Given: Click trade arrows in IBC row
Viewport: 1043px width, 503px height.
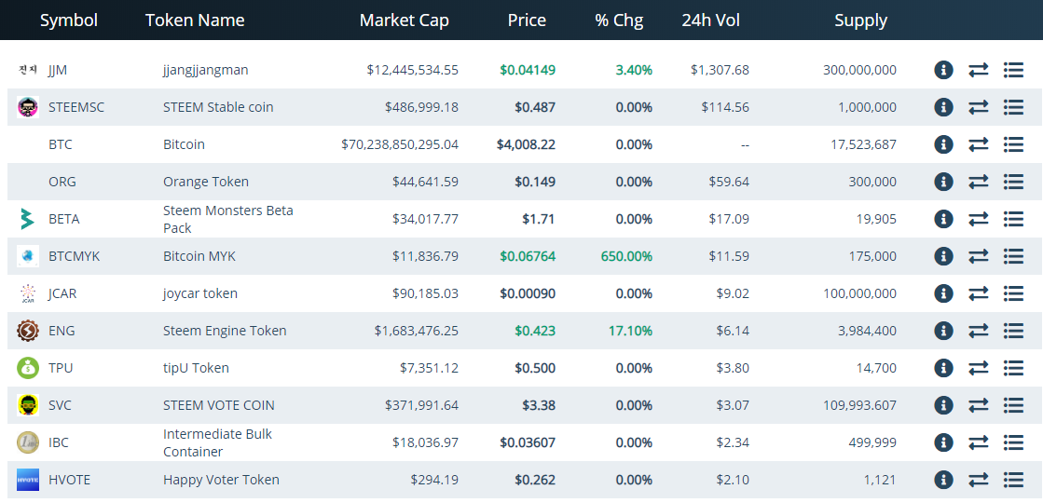Looking at the screenshot, I should (979, 442).
